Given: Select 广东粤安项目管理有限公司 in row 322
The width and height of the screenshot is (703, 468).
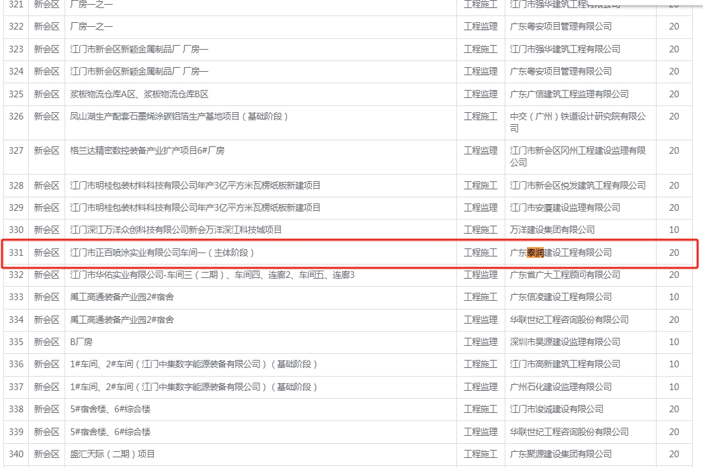Looking at the screenshot, I should [x=561, y=26].
